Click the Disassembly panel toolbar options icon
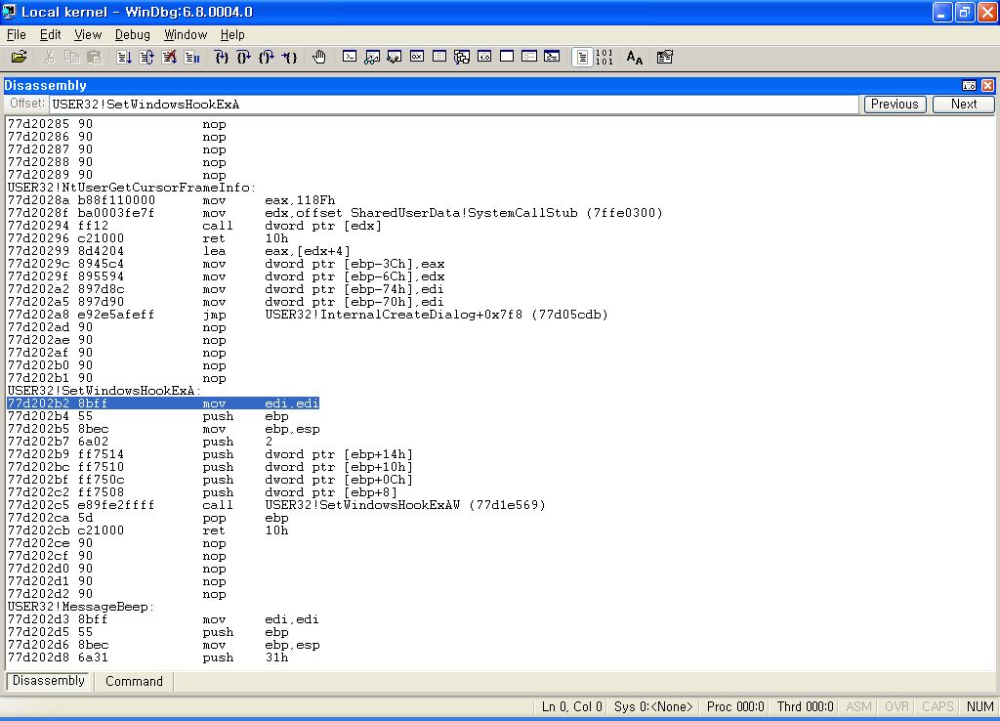 coord(969,86)
